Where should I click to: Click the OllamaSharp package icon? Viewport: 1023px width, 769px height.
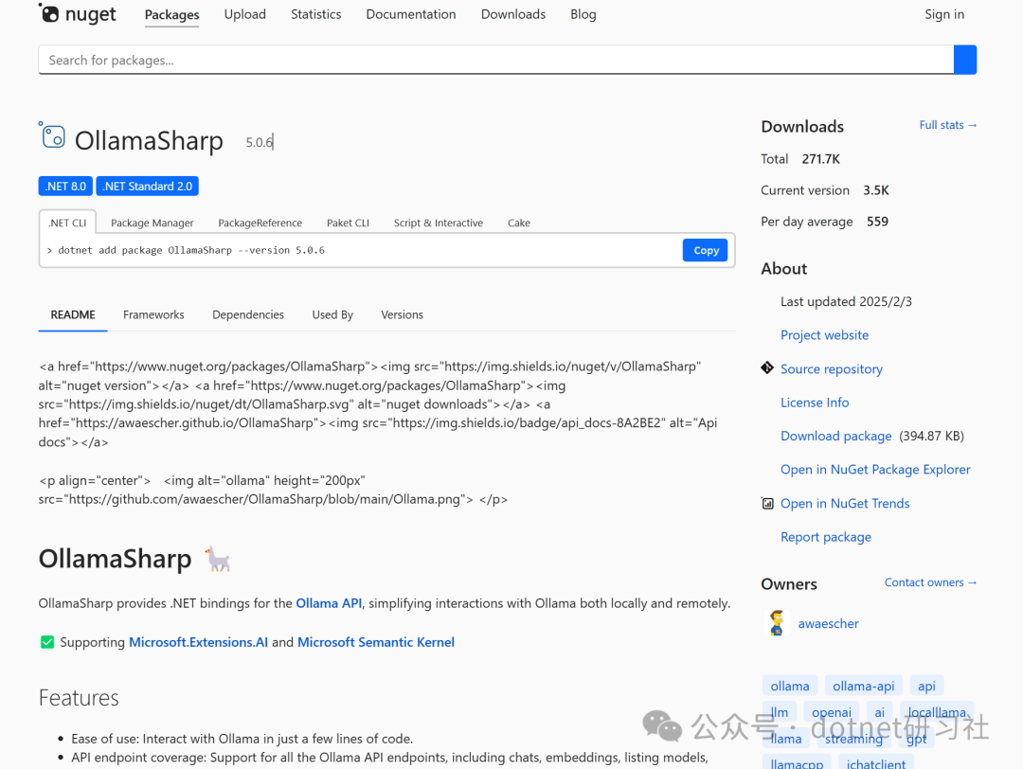coord(52,135)
